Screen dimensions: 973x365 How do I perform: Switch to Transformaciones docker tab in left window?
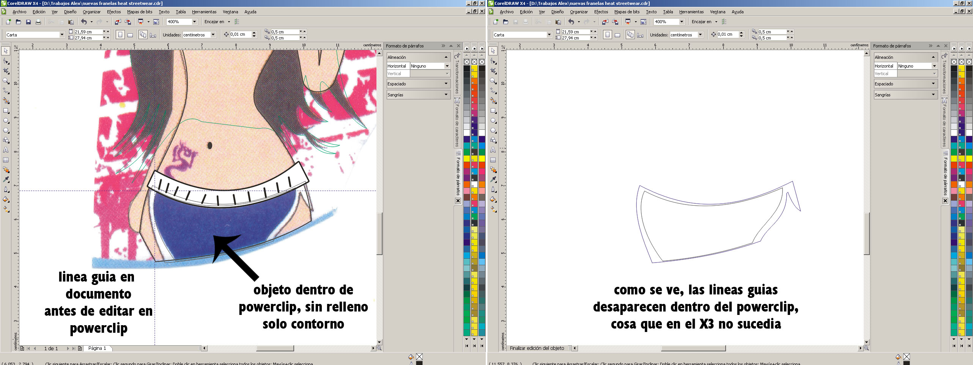(x=457, y=74)
